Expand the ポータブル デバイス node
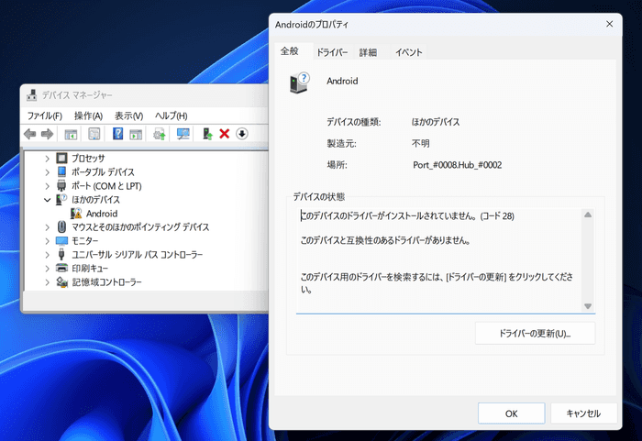This screenshot has width=642, height=441. pyautogui.click(x=48, y=172)
